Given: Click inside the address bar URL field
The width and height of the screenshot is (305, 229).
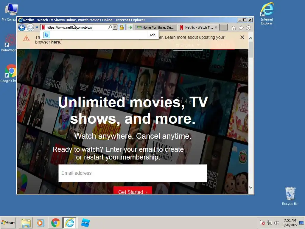Looking at the screenshot, I should pyautogui.click(x=77, y=27).
